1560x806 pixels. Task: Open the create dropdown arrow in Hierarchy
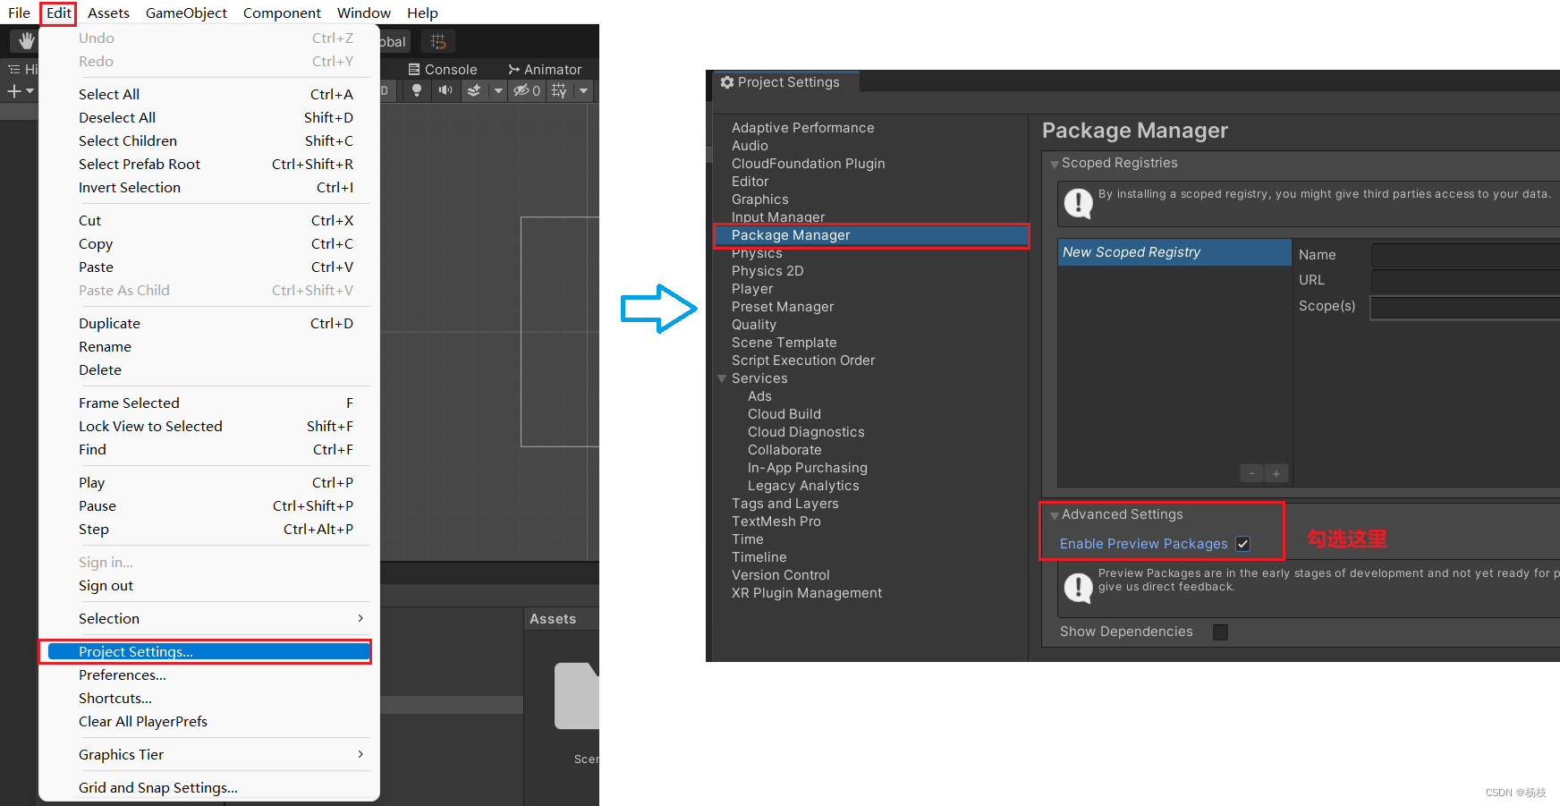(x=30, y=91)
